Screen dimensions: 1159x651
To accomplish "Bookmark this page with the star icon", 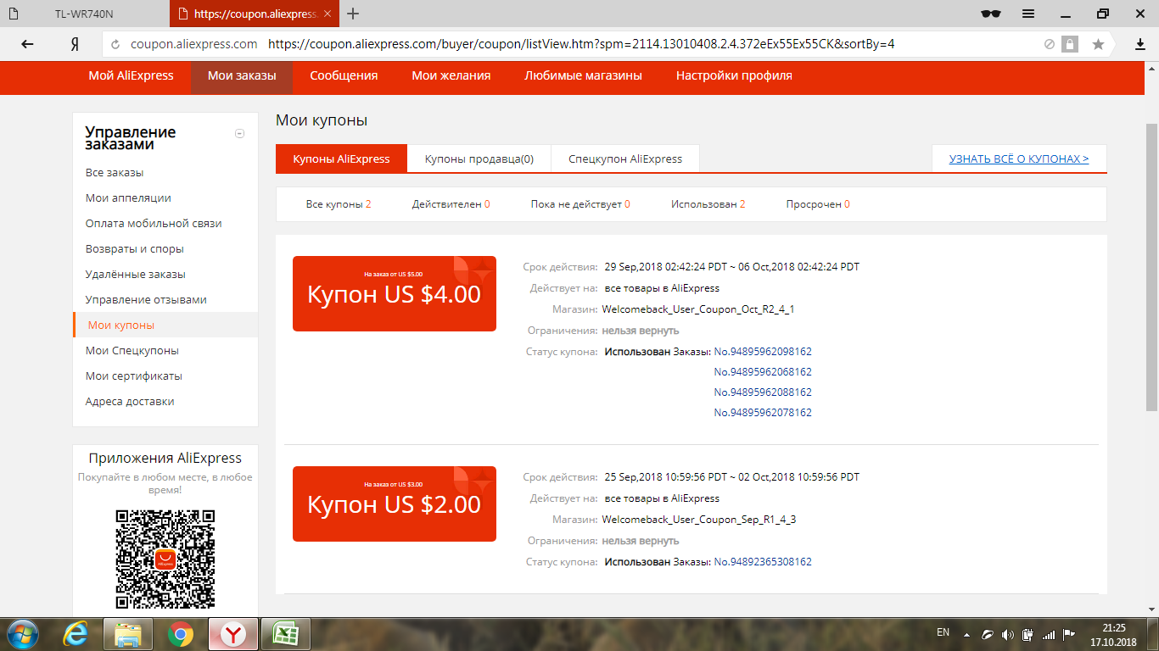I will click(x=1098, y=44).
